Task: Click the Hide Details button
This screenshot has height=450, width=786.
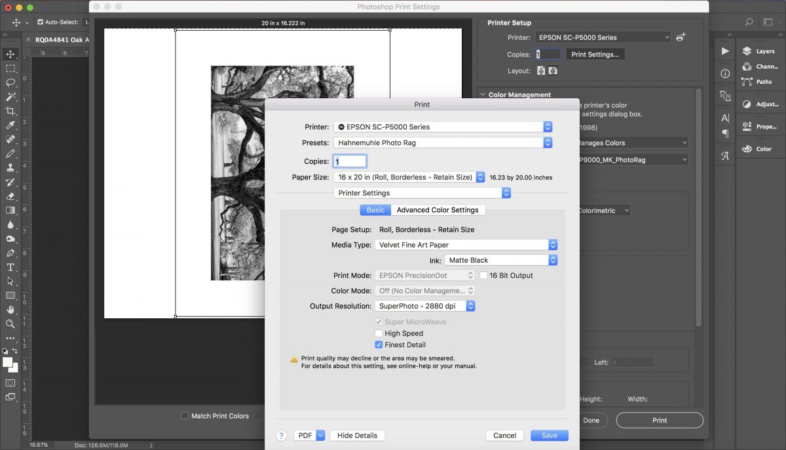Action: point(357,435)
